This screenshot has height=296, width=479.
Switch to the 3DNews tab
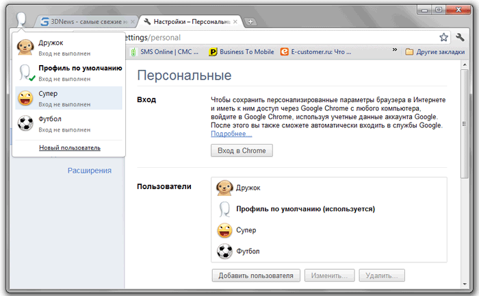tap(87, 22)
